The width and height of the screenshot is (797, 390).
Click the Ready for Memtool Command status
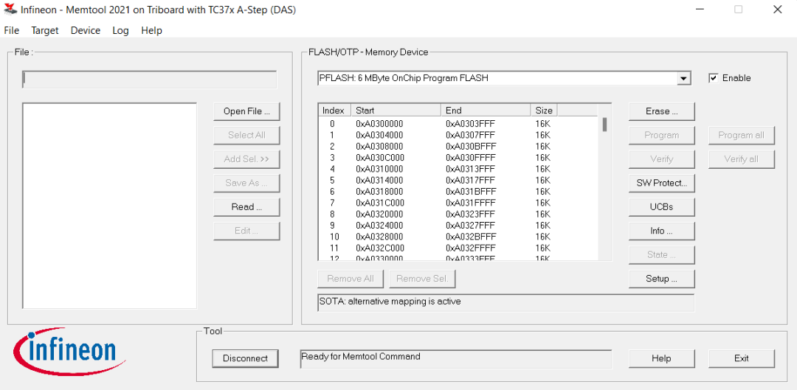(x=361, y=357)
